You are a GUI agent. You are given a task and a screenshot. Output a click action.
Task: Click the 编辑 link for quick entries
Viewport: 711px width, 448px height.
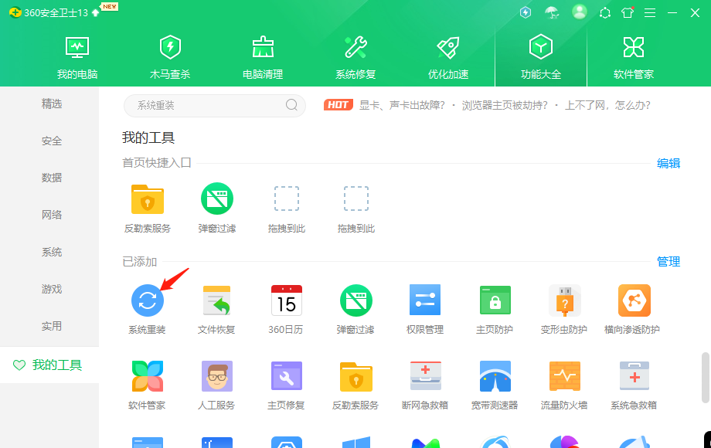click(668, 163)
